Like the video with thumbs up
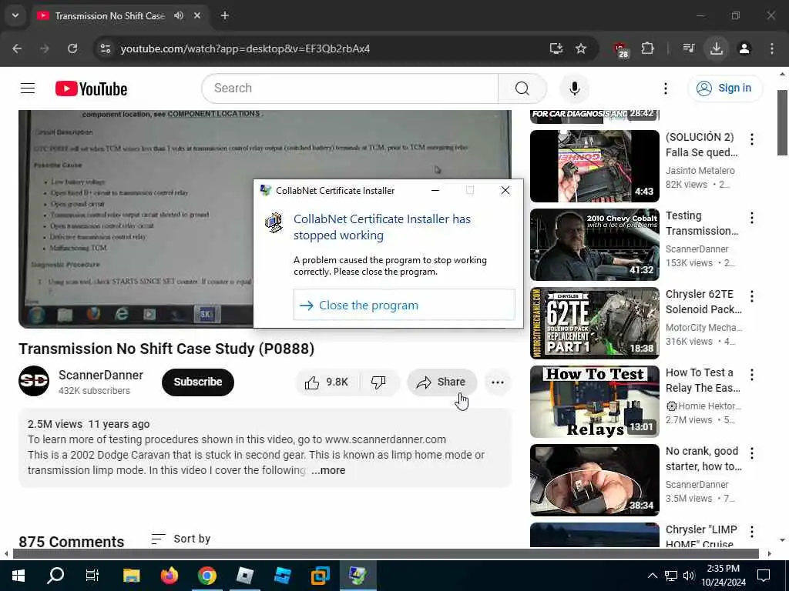 click(x=327, y=382)
